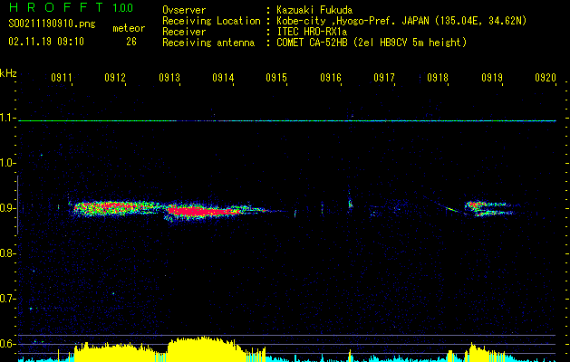Click the 0919 time marker
This screenshot has width=570, height=362.
click(492, 79)
